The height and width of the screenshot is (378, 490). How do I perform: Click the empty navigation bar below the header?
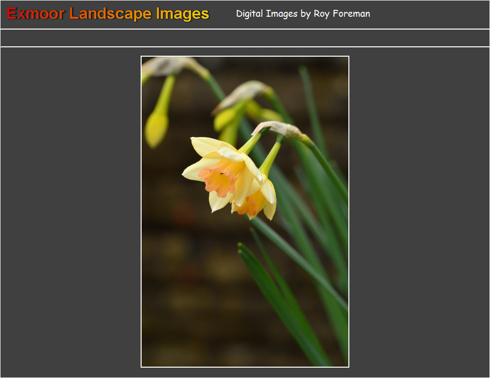pos(245,38)
